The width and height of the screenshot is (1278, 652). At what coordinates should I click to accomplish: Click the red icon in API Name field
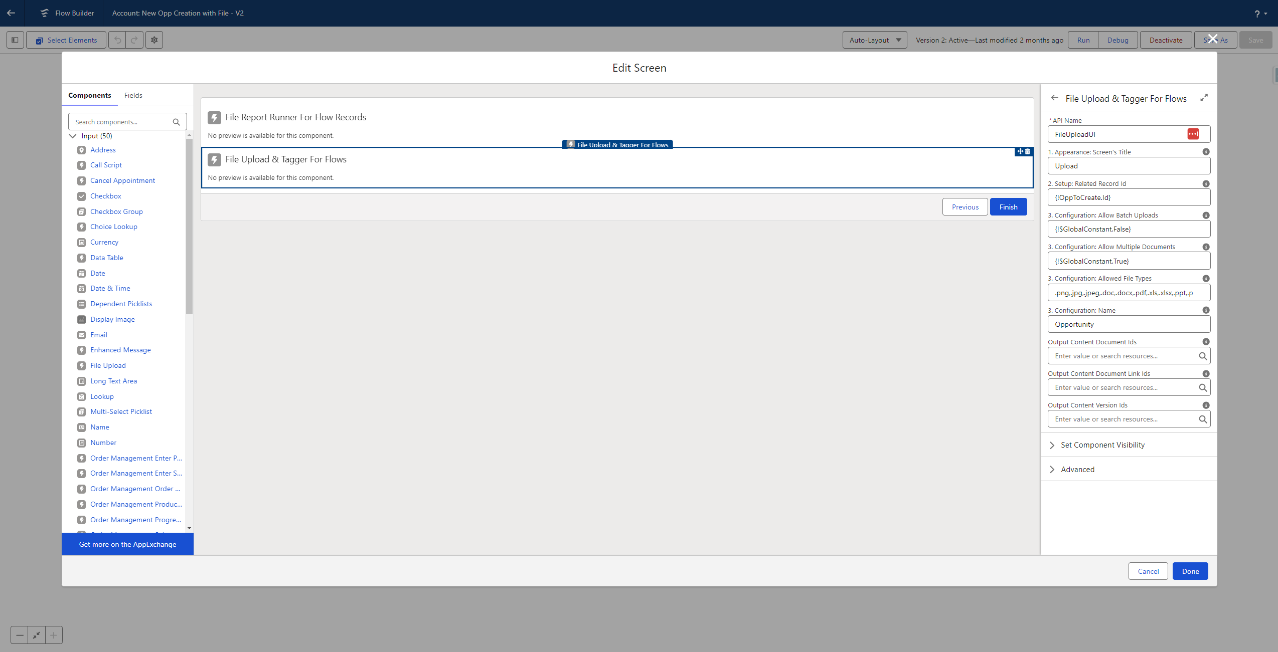tap(1193, 134)
